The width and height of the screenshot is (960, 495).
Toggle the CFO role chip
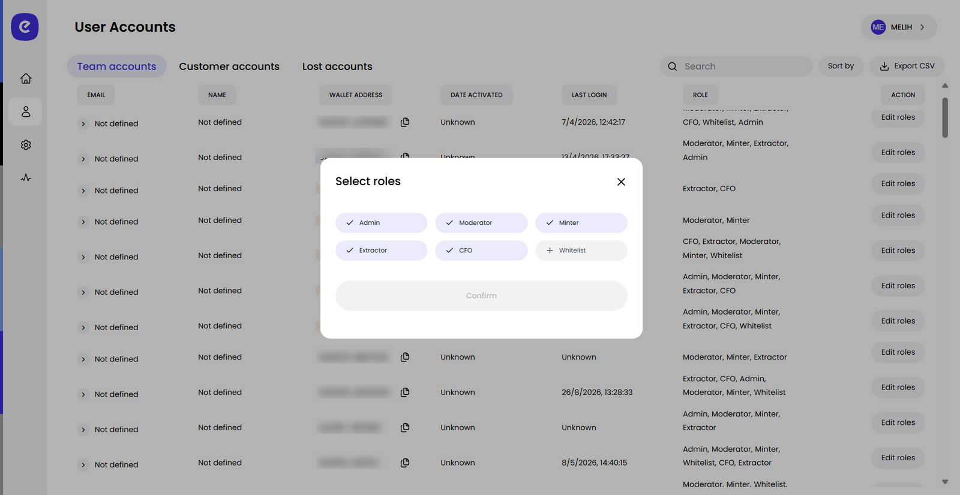(x=481, y=250)
